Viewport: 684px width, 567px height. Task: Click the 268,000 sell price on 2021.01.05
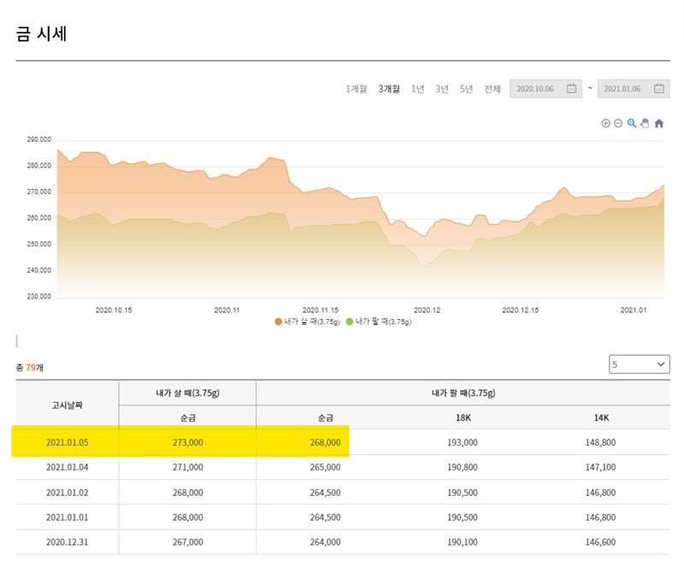[x=325, y=442]
